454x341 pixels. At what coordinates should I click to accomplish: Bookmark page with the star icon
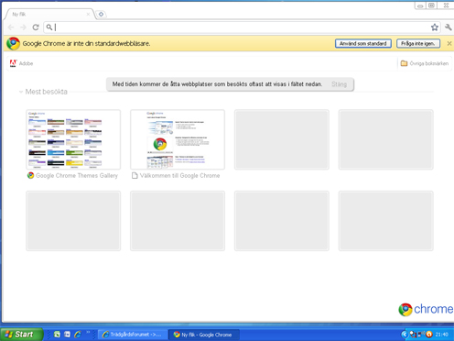tap(435, 27)
